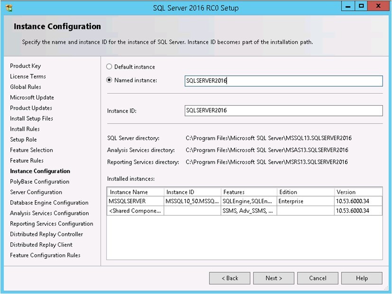Select Distributed Replay Controller in sidebar
The image size is (392, 294).
pyautogui.click(x=46, y=234)
